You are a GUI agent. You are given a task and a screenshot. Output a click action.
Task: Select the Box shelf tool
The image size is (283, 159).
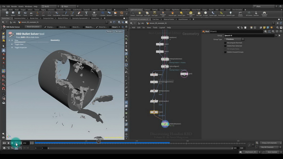click(x=7, y=14)
